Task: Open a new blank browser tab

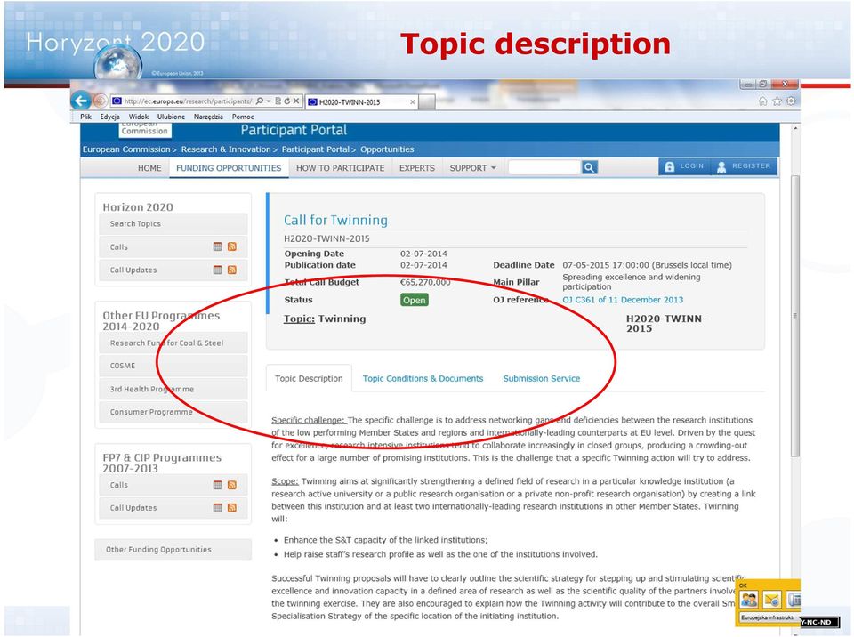Action: (427, 102)
